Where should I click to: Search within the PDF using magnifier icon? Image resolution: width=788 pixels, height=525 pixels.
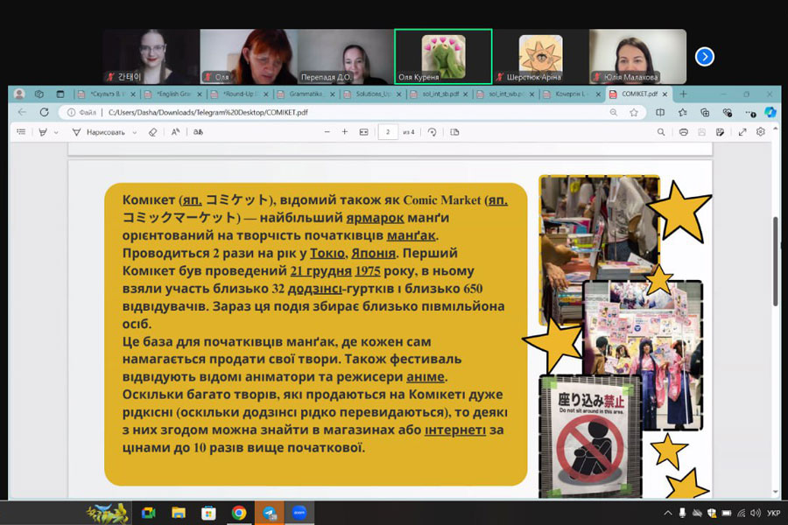(x=661, y=132)
